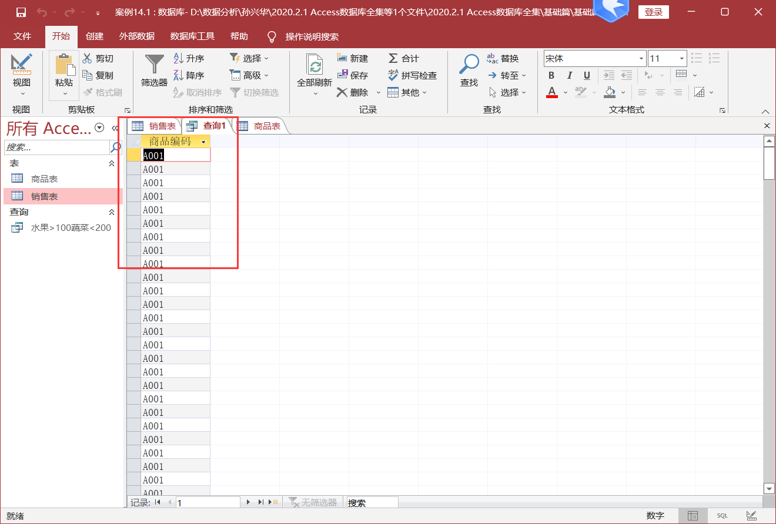Click Delete (删除) X icon
The image size is (776, 524).
tap(342, 92)
